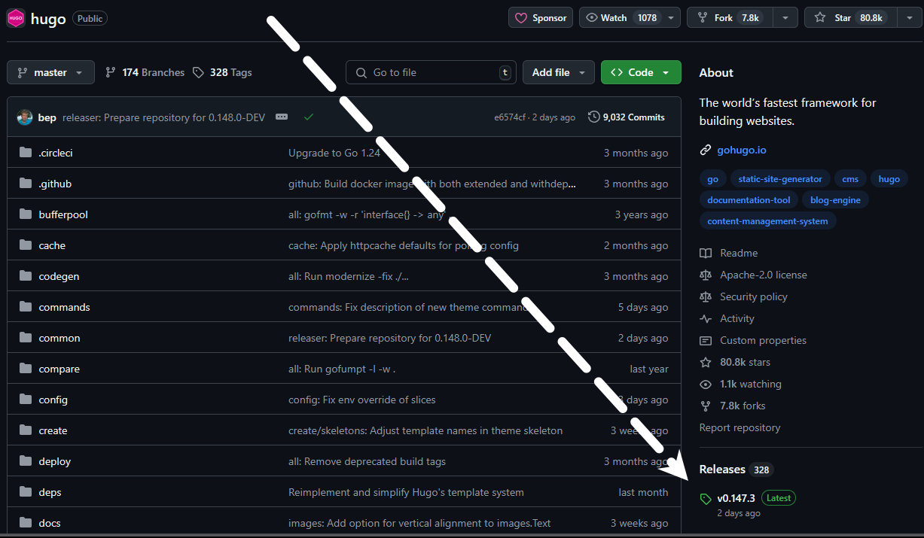Click the cache folder icon
924x538 pixels.
[26, 245]
